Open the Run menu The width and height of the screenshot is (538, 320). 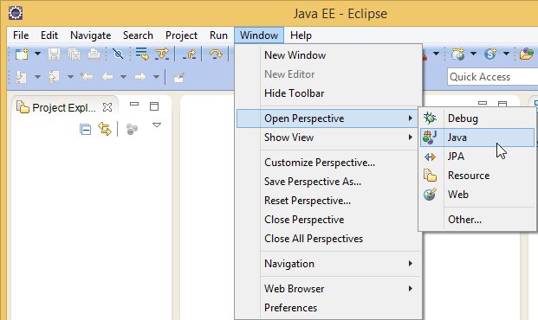click(x=218, y=35)
